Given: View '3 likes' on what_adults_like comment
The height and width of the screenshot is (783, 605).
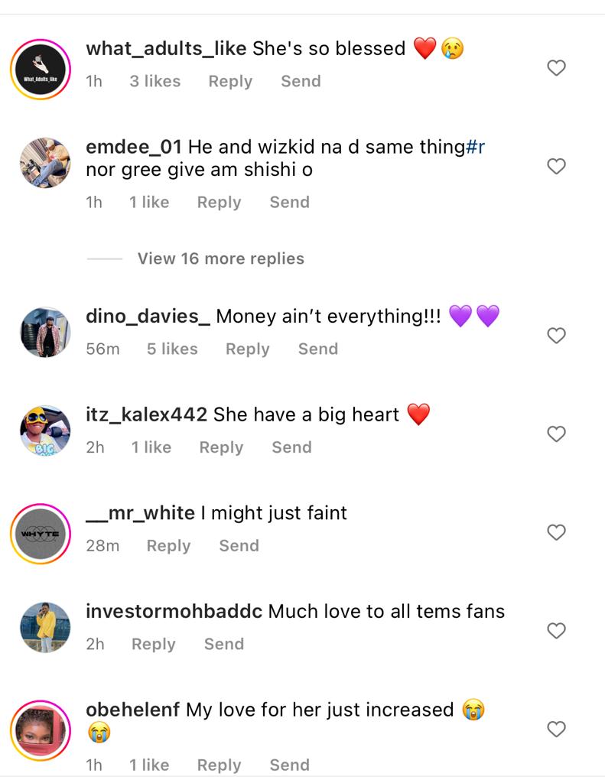Looking at the screenshot, I should click(155, 81).
